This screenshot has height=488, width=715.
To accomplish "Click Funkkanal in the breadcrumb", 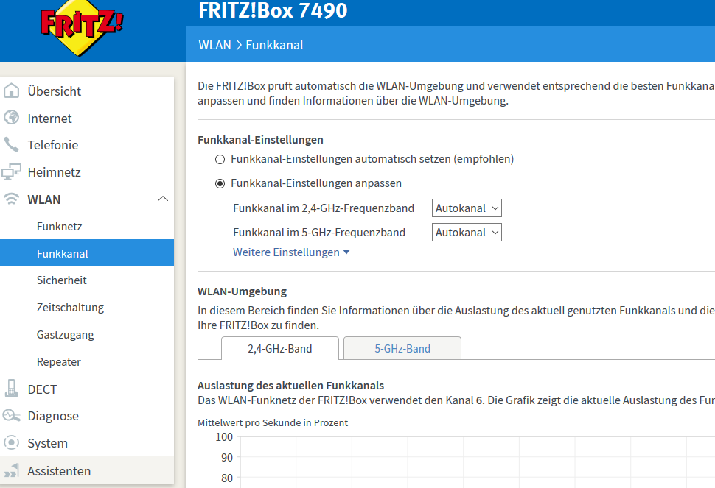I will point(274,45).
